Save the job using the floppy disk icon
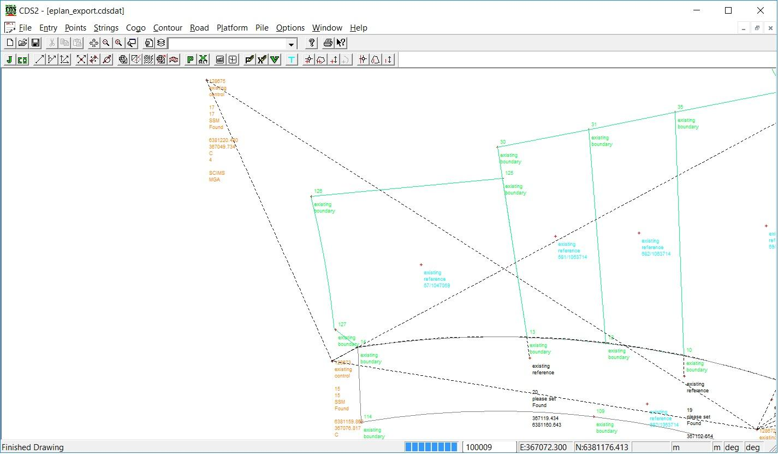Screen dimensions: 778x454 point(35,43)
